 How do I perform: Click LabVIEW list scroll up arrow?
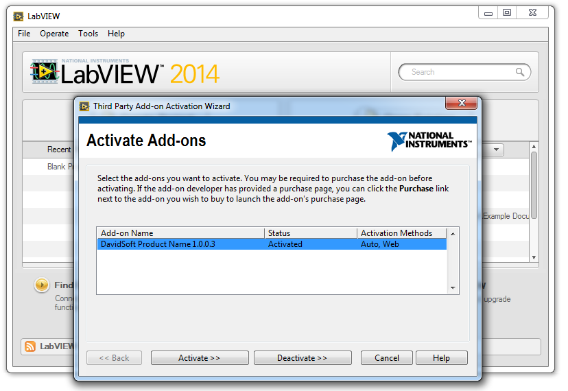(x=534, y=146)
